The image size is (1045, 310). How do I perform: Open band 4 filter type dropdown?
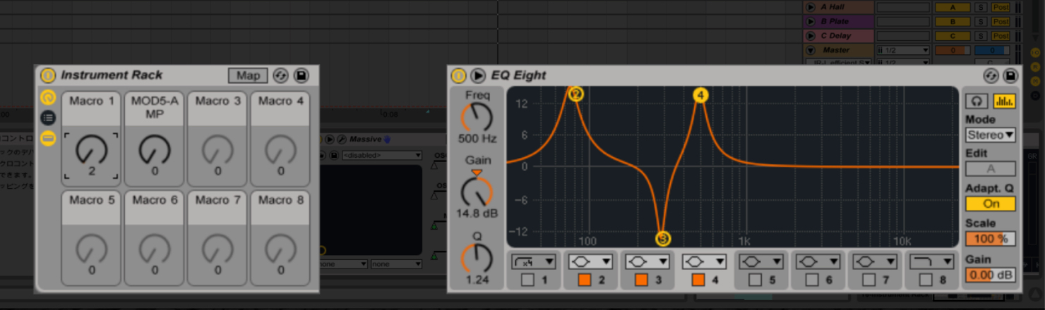click(x=704, y=261)
